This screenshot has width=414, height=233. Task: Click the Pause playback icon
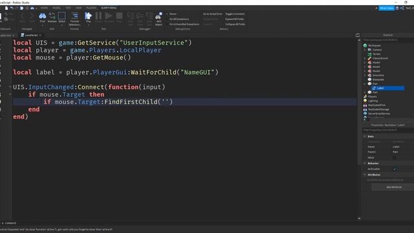[x=98, y=16]
